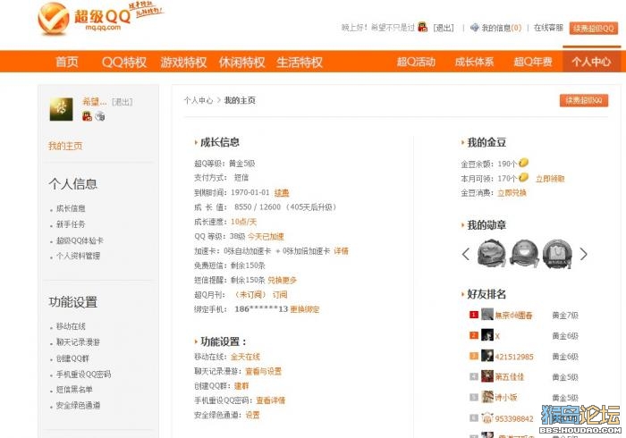
Task: Open sidebar item 移动在线
Action: (71, 326)
